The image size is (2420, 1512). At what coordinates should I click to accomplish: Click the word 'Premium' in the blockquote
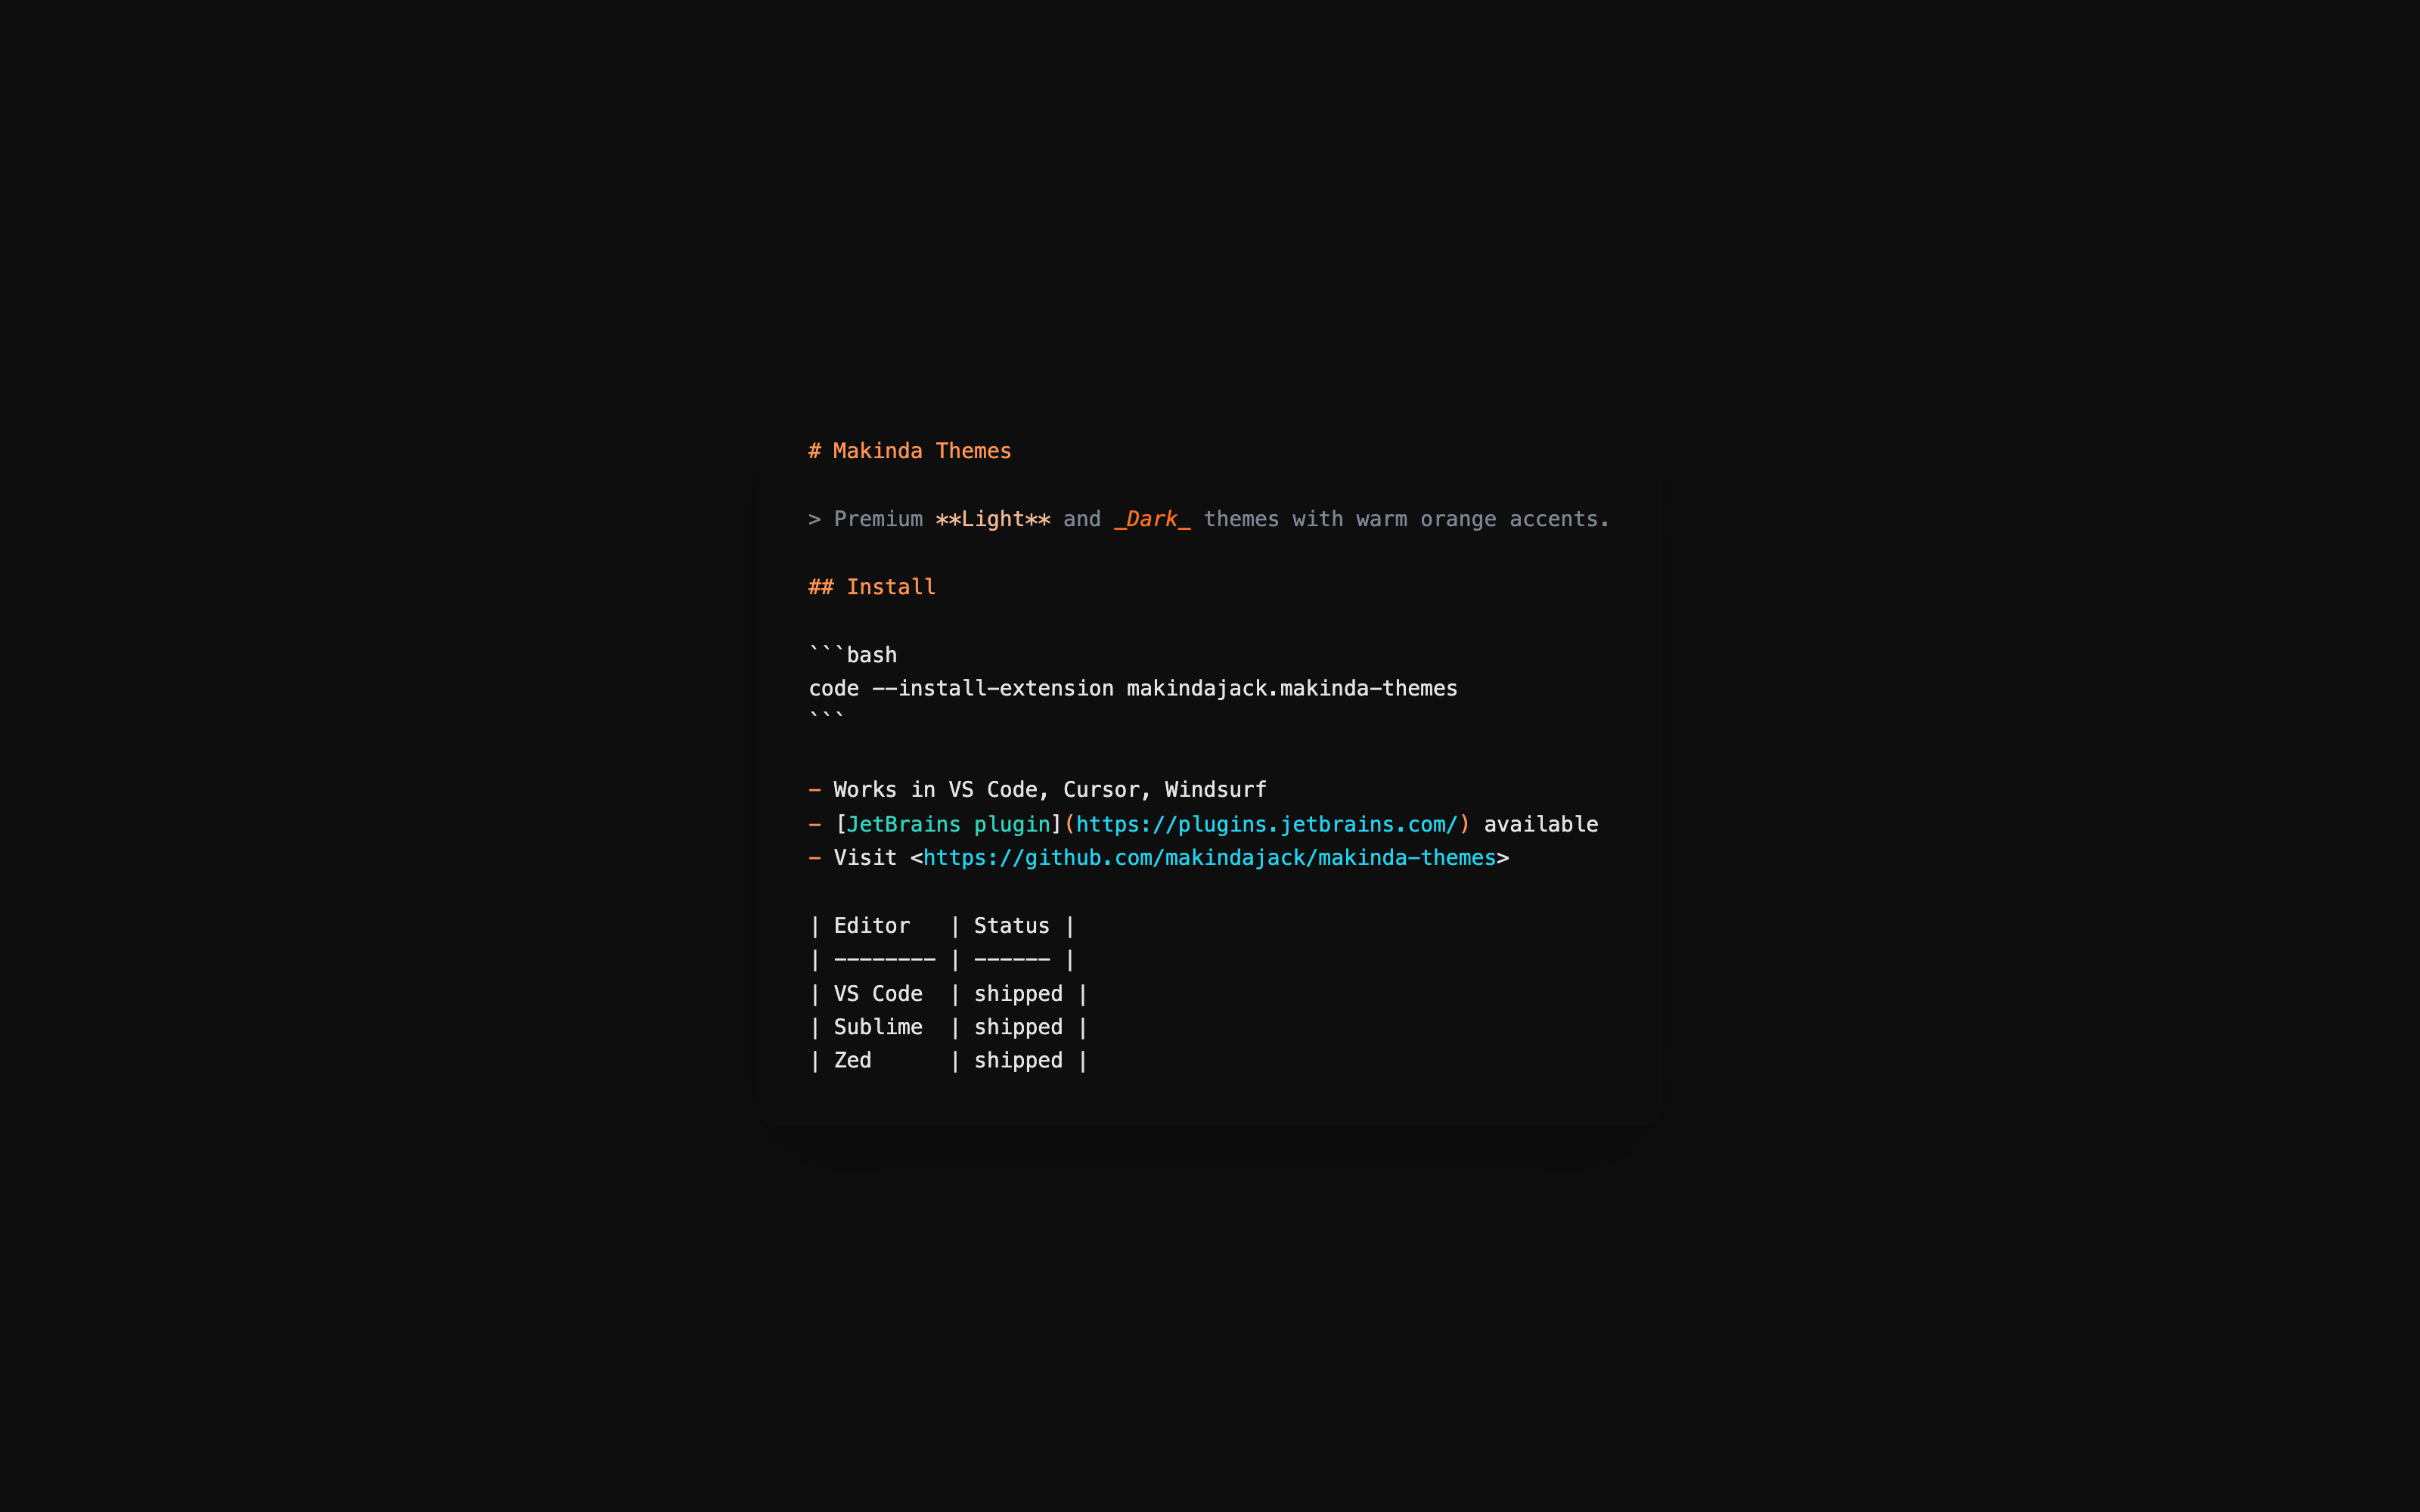878,519
